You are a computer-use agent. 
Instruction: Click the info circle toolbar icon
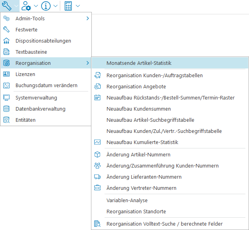[x=46, y=6]
